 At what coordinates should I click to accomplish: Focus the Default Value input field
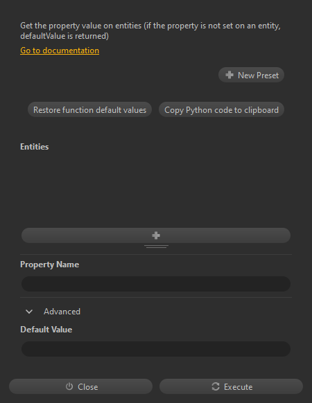[x=156, y=349]
